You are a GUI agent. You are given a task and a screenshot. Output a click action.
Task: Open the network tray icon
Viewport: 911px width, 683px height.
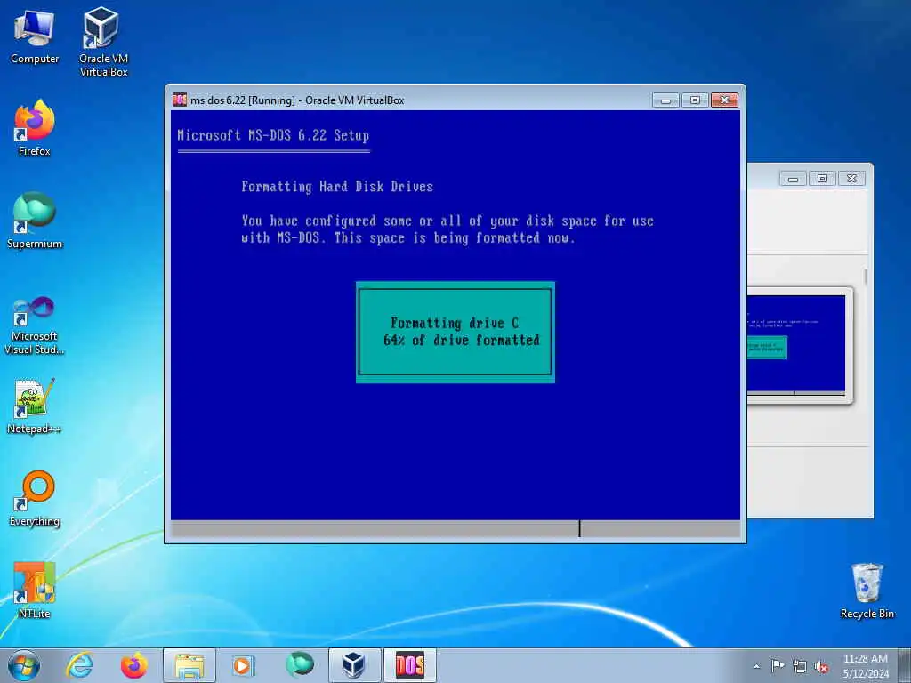tap(800, 666)
